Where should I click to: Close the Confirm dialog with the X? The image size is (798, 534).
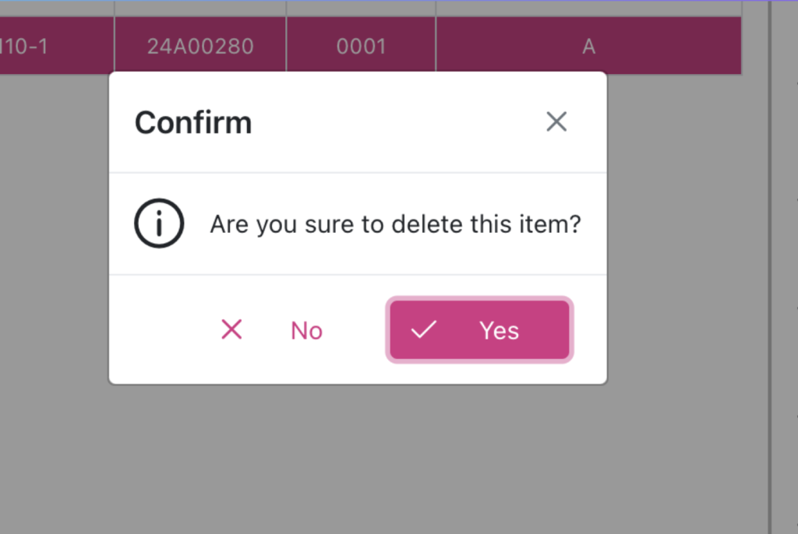tap(556, 121)
